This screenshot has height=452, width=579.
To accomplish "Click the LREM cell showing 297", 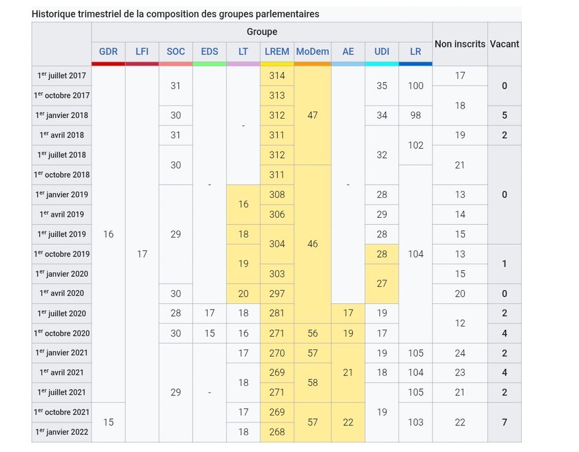I will (x=277, y=293).
